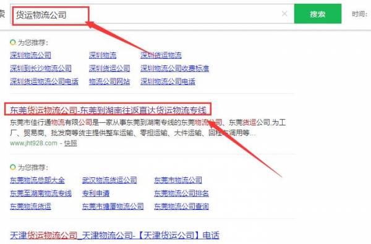Open the 时间 time filter dropdown
371x244 pixels.
coord(360,14)
